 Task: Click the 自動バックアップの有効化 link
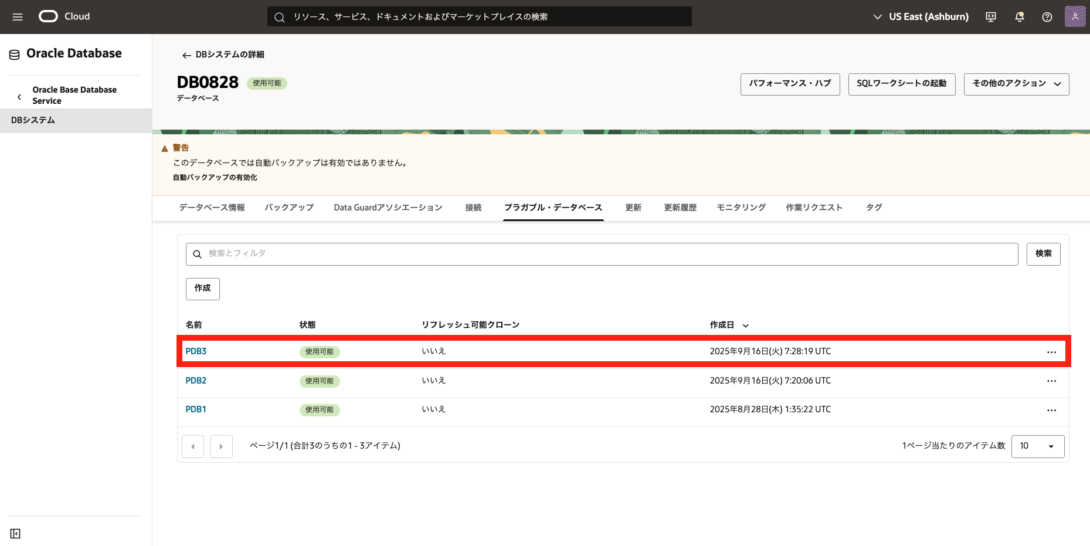click(x=215, y=178)
